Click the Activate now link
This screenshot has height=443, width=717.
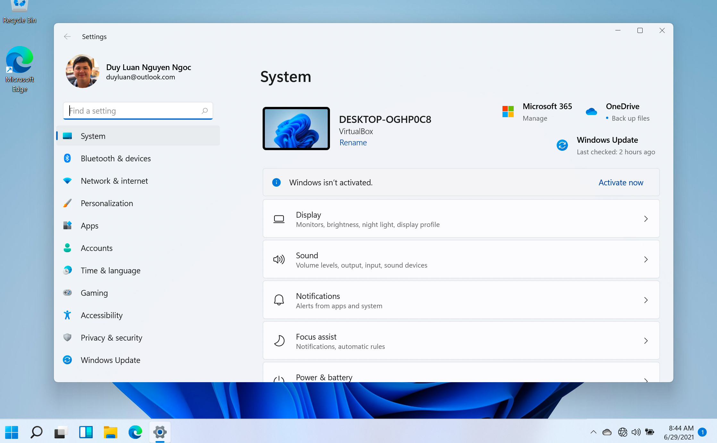tap(621, 182)
